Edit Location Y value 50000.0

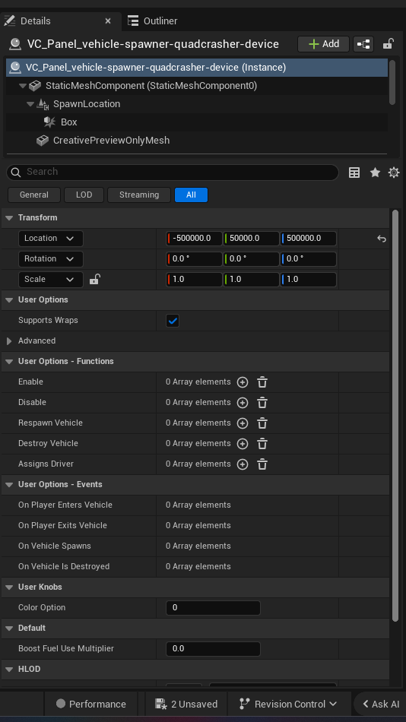(251, 239)
